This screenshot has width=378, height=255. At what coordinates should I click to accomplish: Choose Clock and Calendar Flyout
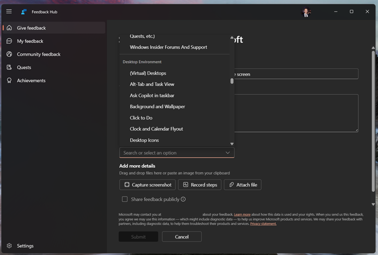point(156,129)
